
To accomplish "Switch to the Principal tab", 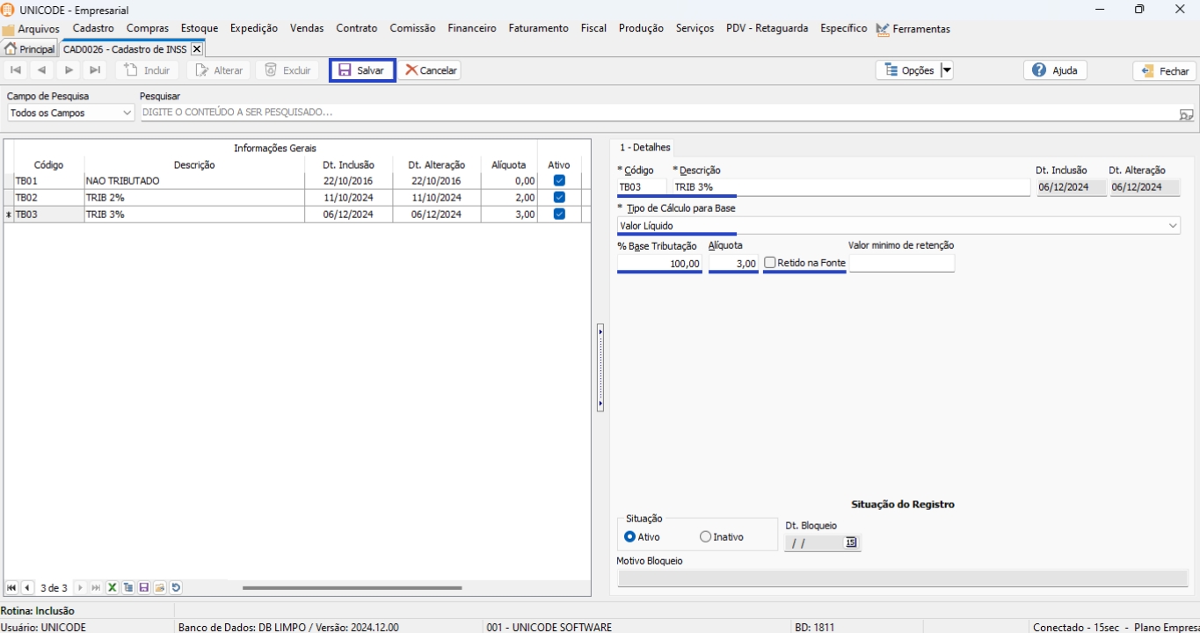I will pyautogui.click(x=30, y=49).
